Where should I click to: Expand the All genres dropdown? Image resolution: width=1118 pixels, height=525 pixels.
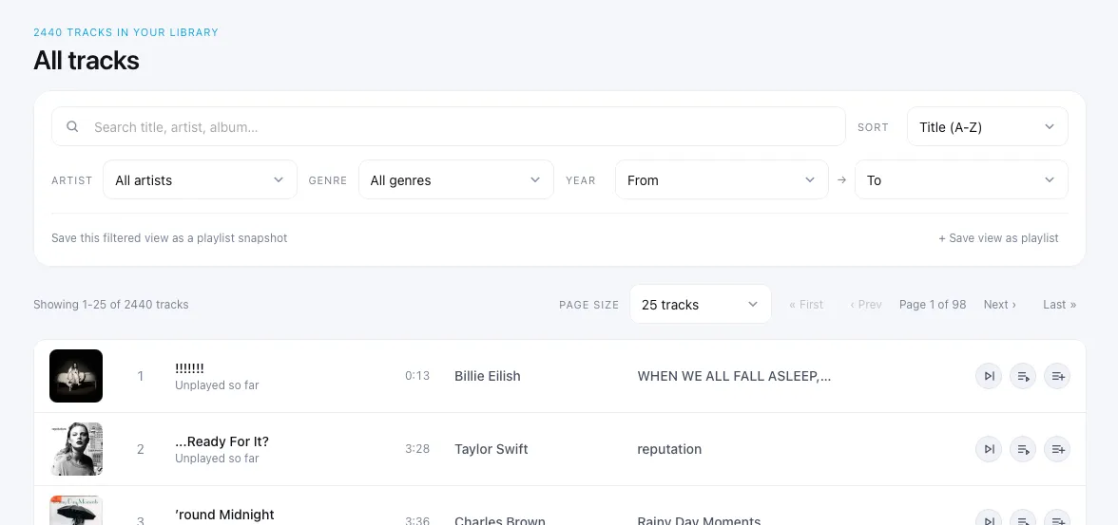click(x=455, y=180)
